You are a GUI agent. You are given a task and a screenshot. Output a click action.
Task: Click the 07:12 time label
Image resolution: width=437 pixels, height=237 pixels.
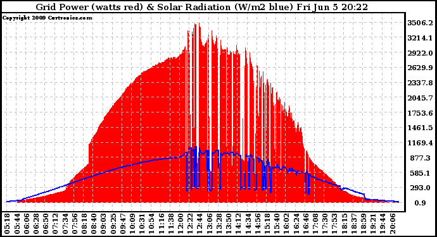54,224
